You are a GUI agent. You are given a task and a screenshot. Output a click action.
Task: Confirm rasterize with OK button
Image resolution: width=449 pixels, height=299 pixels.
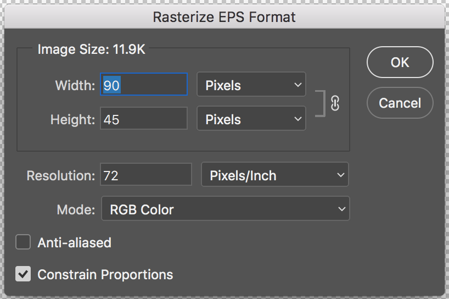(x=400, y=62)
